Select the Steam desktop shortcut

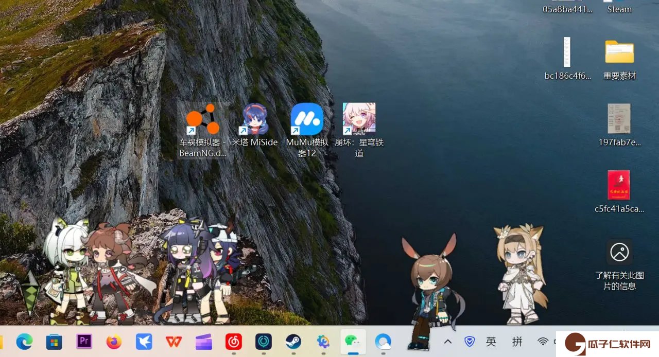[x=619, y=7]
